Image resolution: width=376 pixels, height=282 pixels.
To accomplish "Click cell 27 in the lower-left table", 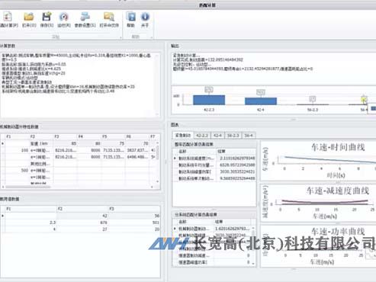I will (x=82, y=229).
